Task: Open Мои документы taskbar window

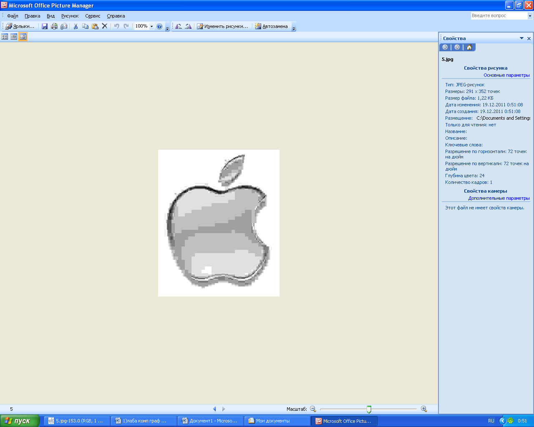Action: coord(277,421)
